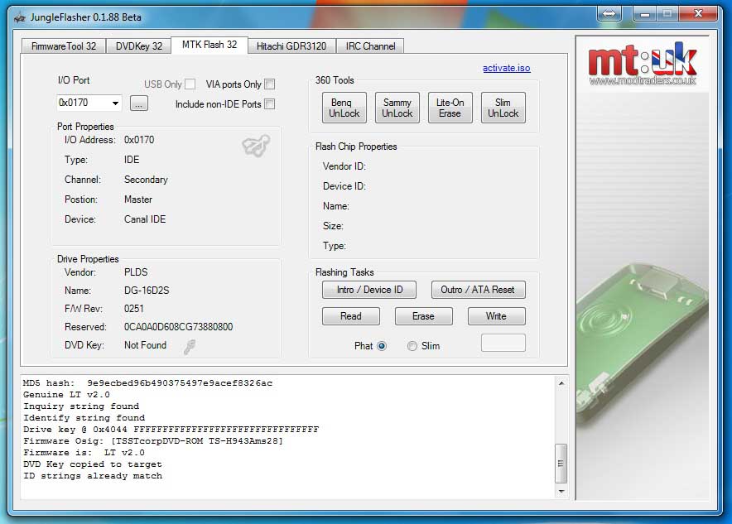Select the Phat radio button

[x=382, y=346]
